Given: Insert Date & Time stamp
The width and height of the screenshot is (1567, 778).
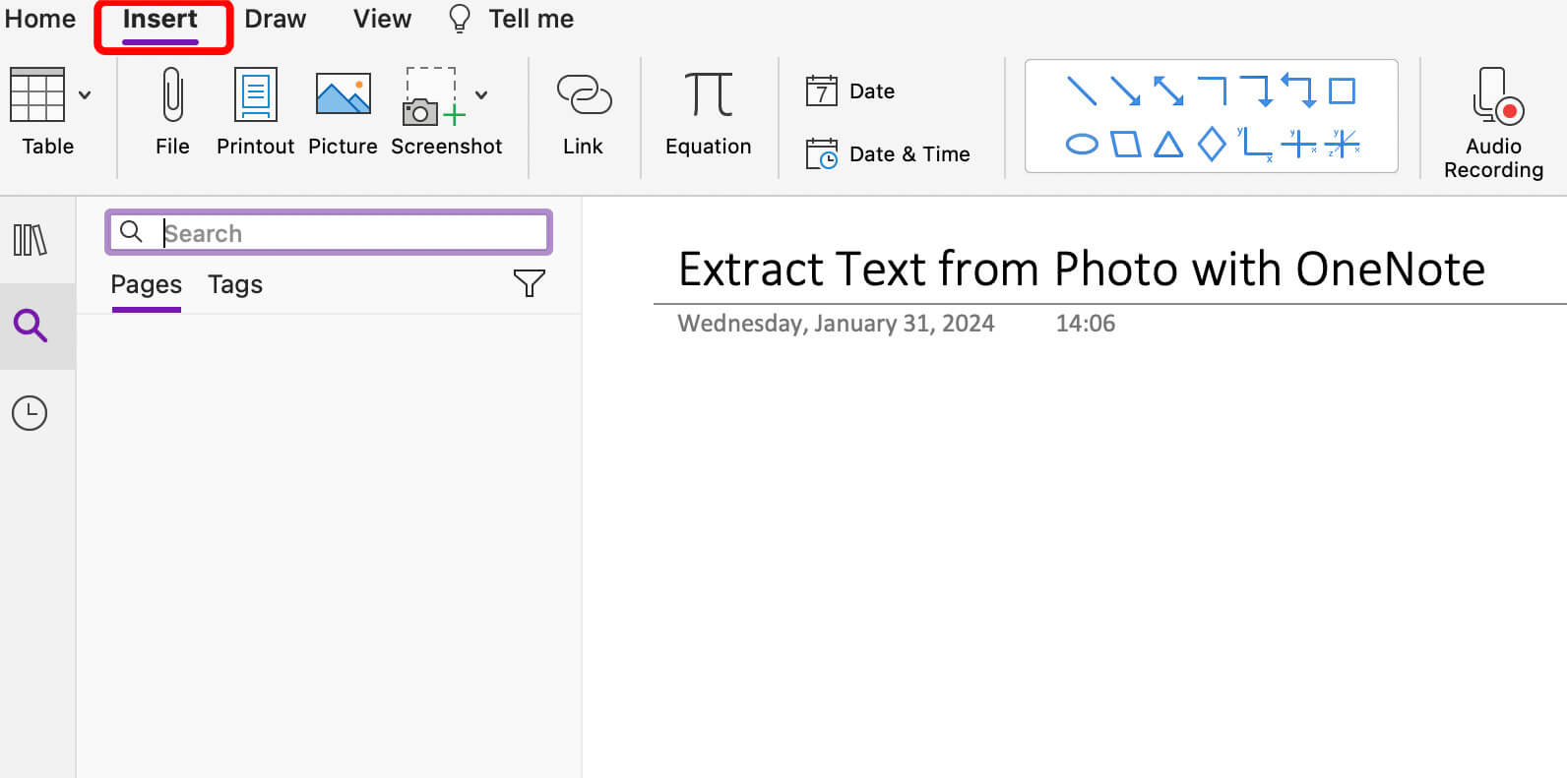Looking at the screenshot, I should (x=888, y=154).
